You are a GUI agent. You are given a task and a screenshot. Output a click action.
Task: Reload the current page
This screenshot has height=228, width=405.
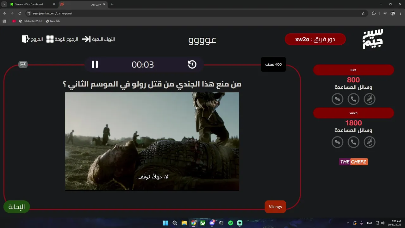[20, 13]
